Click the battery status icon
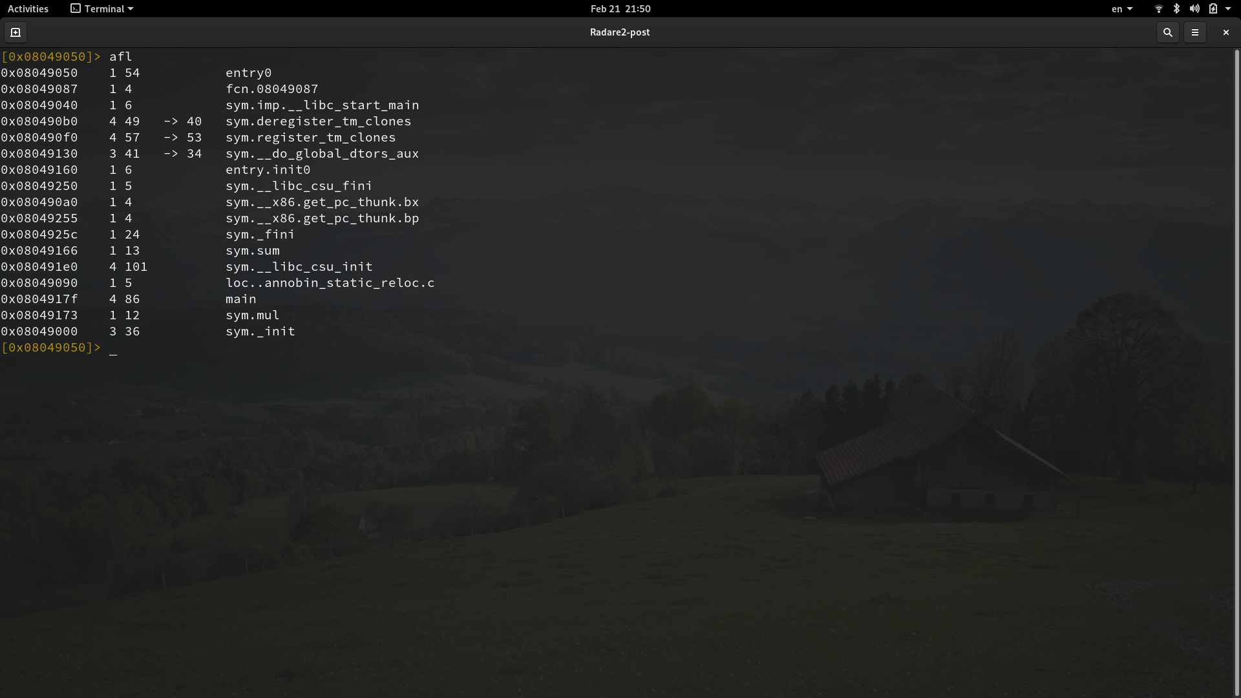This screenshot has height=698, width=1241. (x=1213, y=9)
